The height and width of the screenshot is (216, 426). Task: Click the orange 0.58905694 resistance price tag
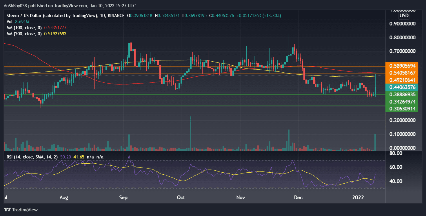tap(402, 66)
